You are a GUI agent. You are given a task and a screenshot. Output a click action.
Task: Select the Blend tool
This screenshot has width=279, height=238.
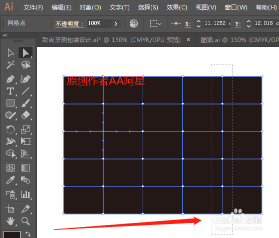pos(26,180)
